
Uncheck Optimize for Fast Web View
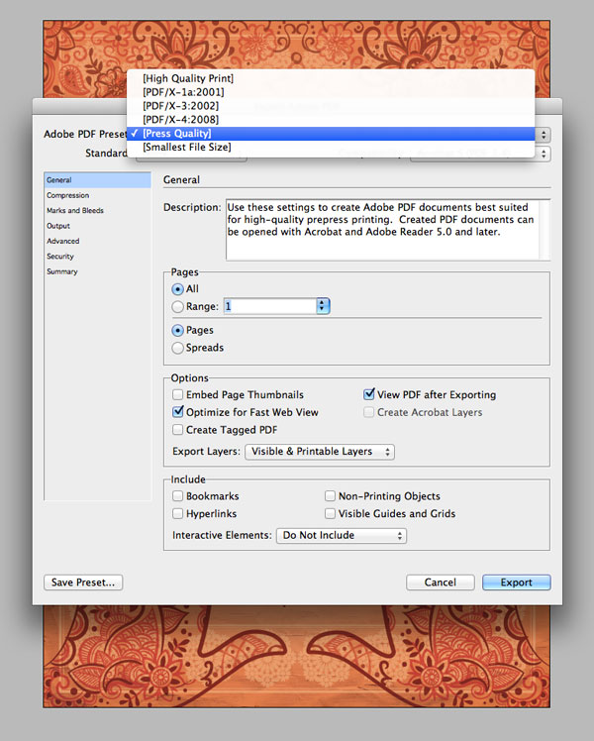tap(177, 412)
